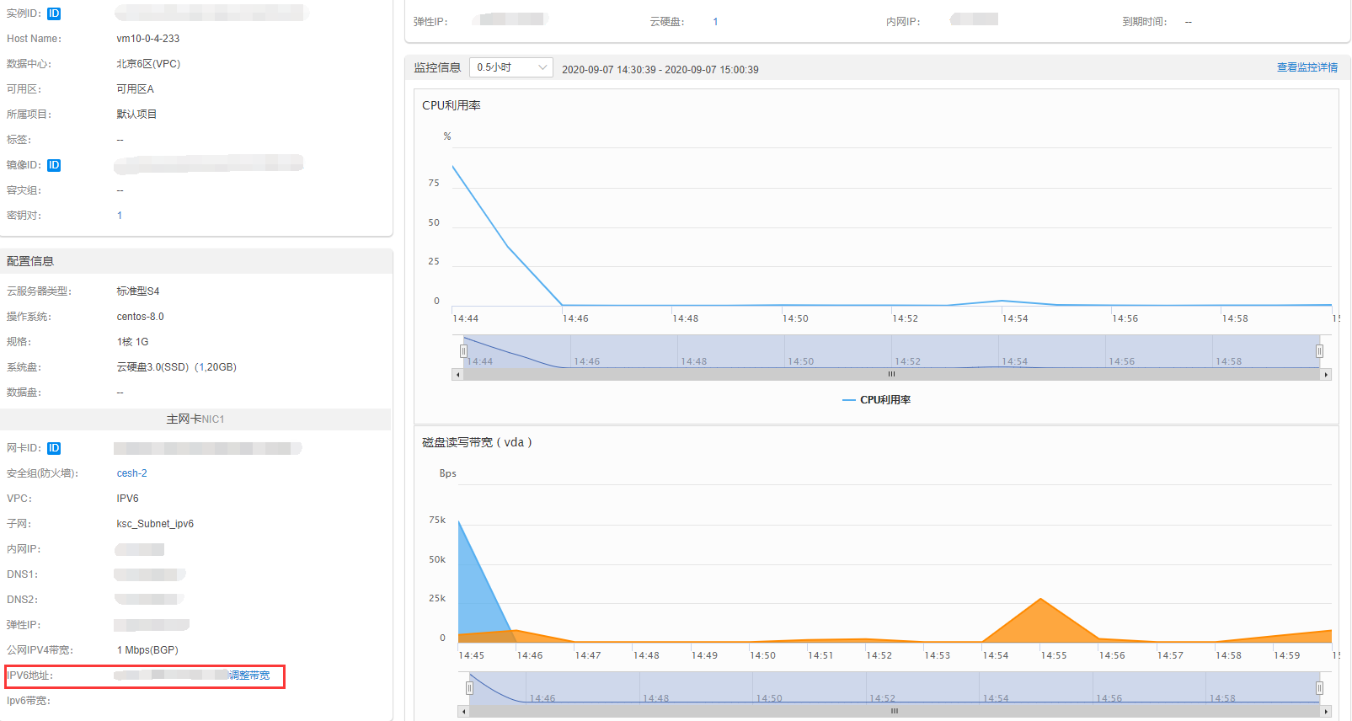Click 调整带宽 to adjust IPv6 bandwidth
The image size is (1352, 721).
[x=249, y=676]
